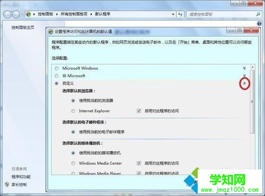
Task: Click 默认程序 breadcrumb segment
Action: click(103, 14)
